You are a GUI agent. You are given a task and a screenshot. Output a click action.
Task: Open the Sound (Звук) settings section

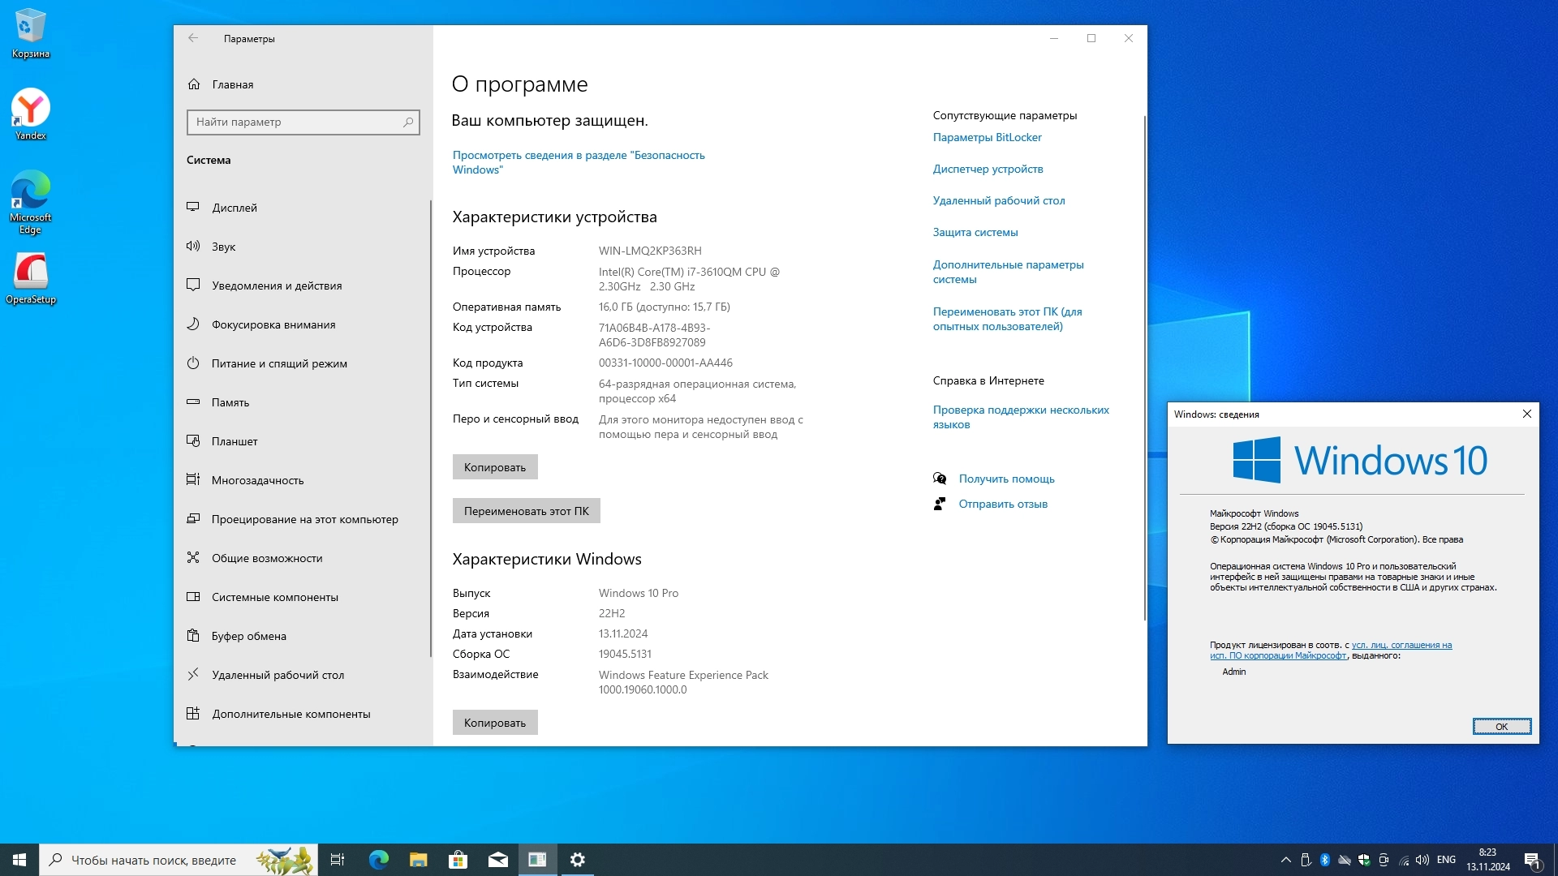[223, 247]
